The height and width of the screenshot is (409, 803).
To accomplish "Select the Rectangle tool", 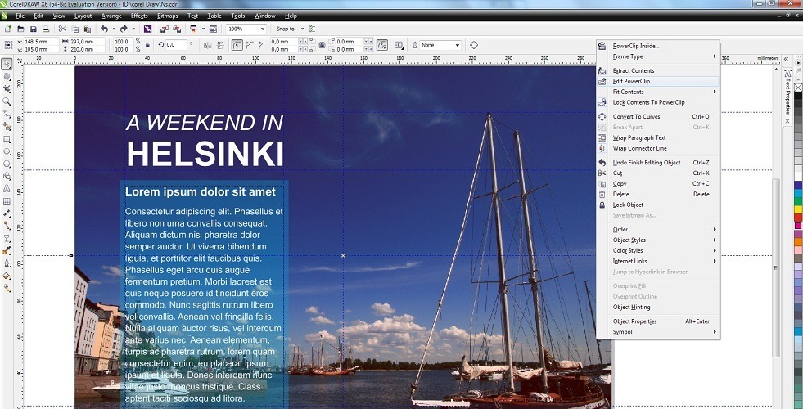I will point(7,139).
